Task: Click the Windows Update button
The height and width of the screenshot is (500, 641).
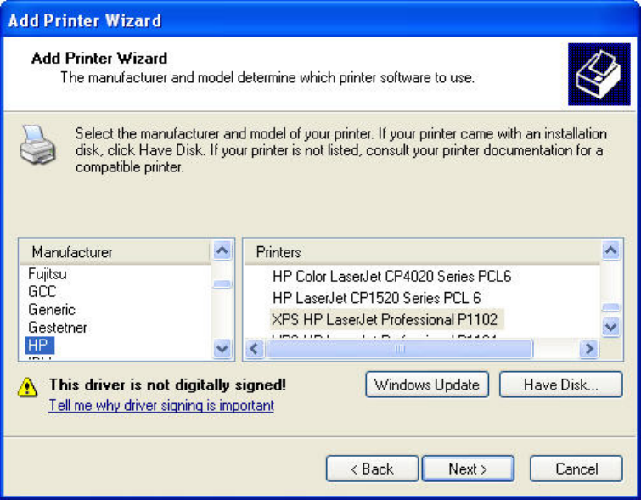Action: (x=427, y=385)
